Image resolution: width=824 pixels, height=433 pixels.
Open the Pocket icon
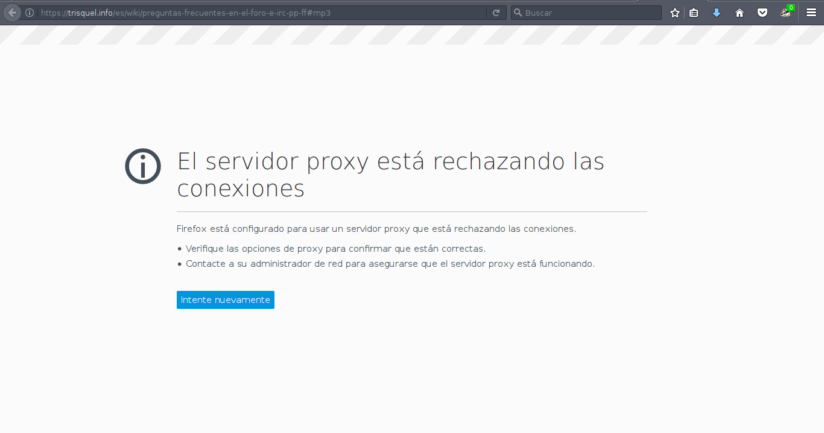pyautogui.click(x=762, y=13)
